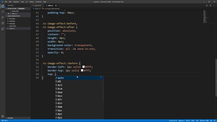The width and height of the screenshot is (217, 122).
Task: Click the editor vertical scrollbar thumb
Action: tap(216, 78)
